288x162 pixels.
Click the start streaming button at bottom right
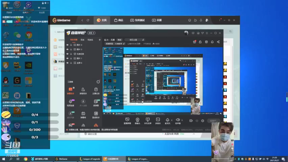pos(213,121)
